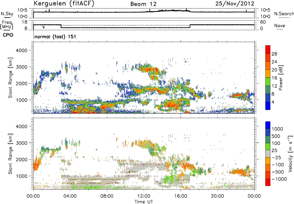Click the date '25/Nov/2012'
This screenshot has width=294, height=204.
[235, 3]
